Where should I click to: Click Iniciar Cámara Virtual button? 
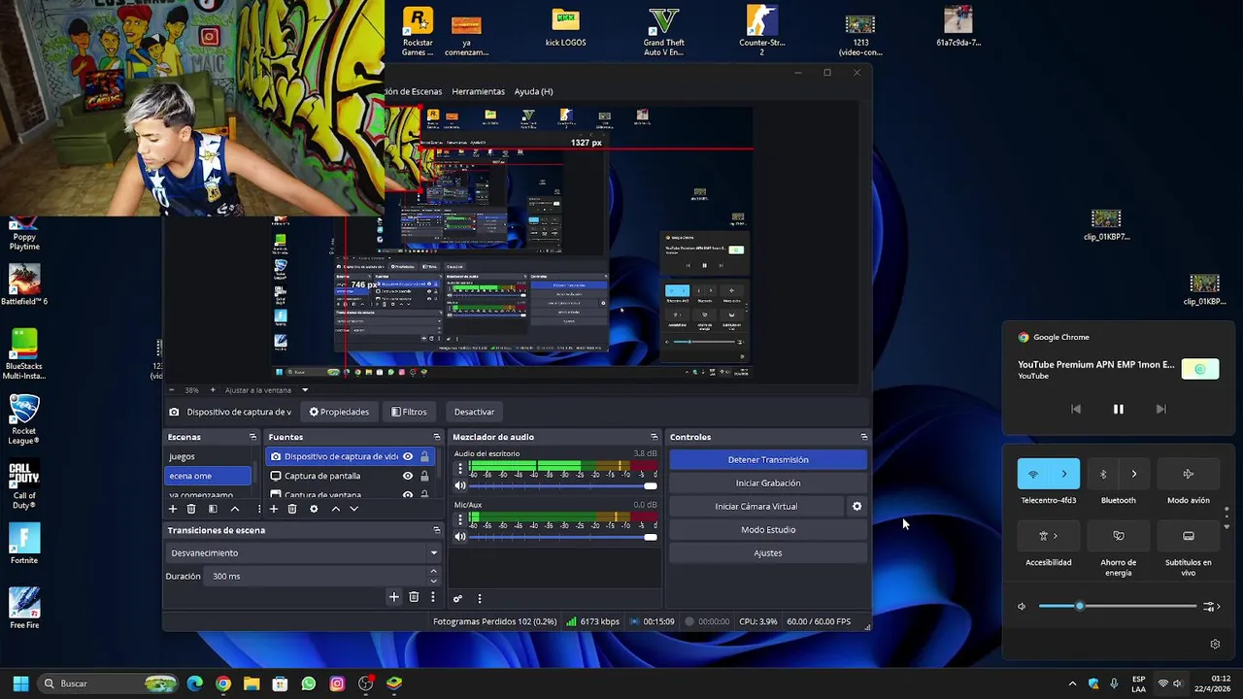click(756, 506)
